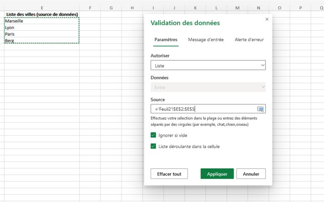Cancel the dialog with Annuler
Screen dimensions: 324x202
pyautogui.click(x=251, y=174)
